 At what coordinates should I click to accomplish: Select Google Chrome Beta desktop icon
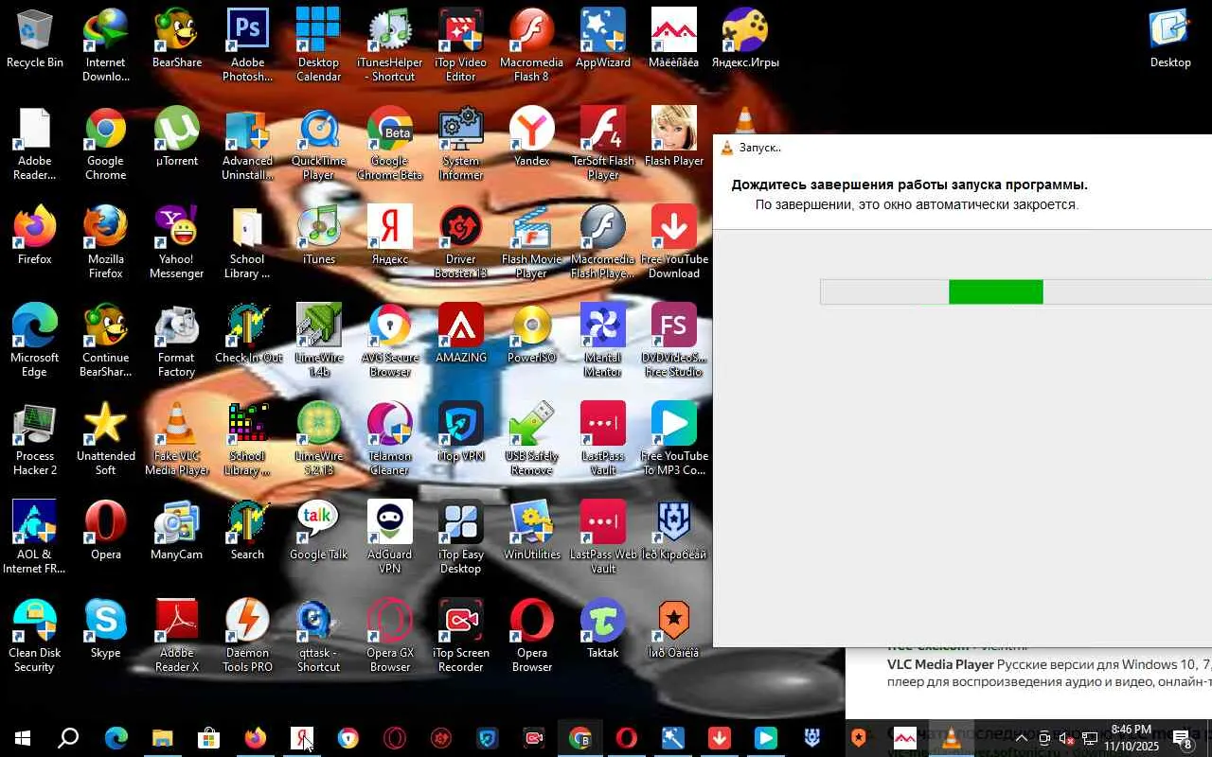pyautogui.click(x=390, y=144)
